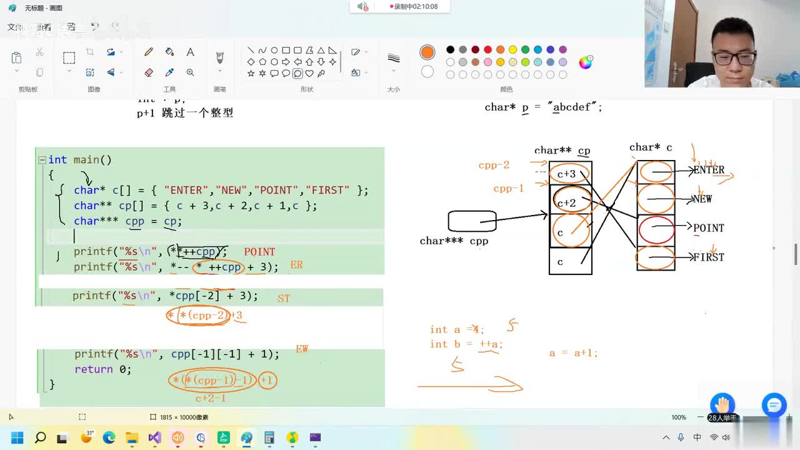
Task: Expand the Paste options arrow
Action: coord(17,72)
